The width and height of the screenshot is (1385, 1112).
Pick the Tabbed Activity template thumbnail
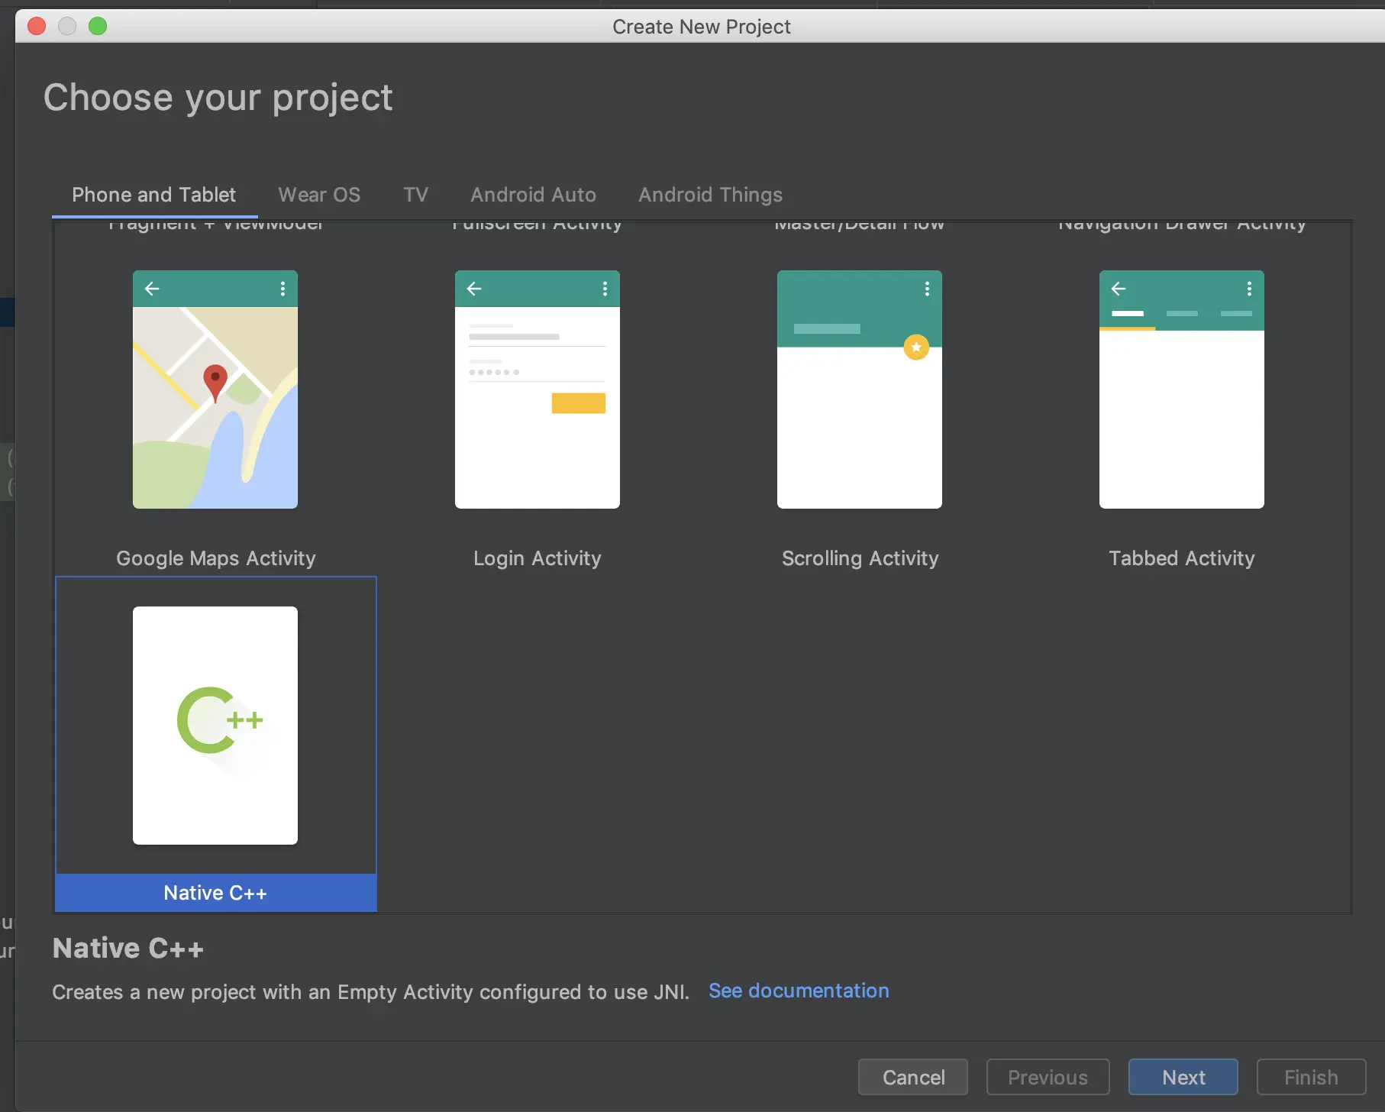1182,390
